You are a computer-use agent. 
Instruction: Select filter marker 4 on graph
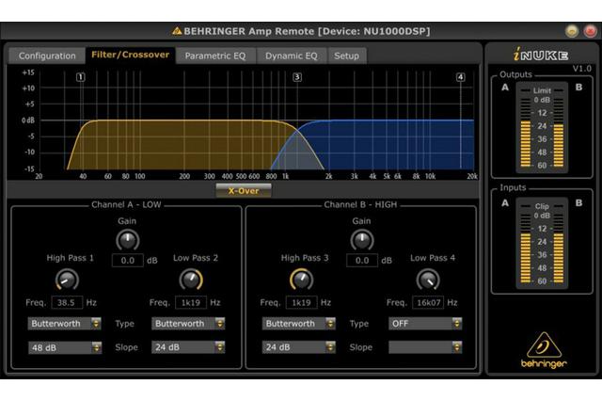coord(460,77)
